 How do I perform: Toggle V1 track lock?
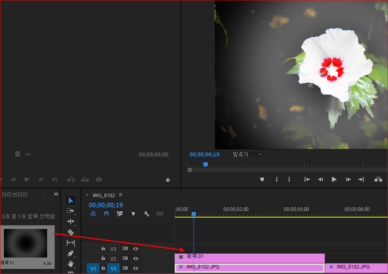[103, 268]
